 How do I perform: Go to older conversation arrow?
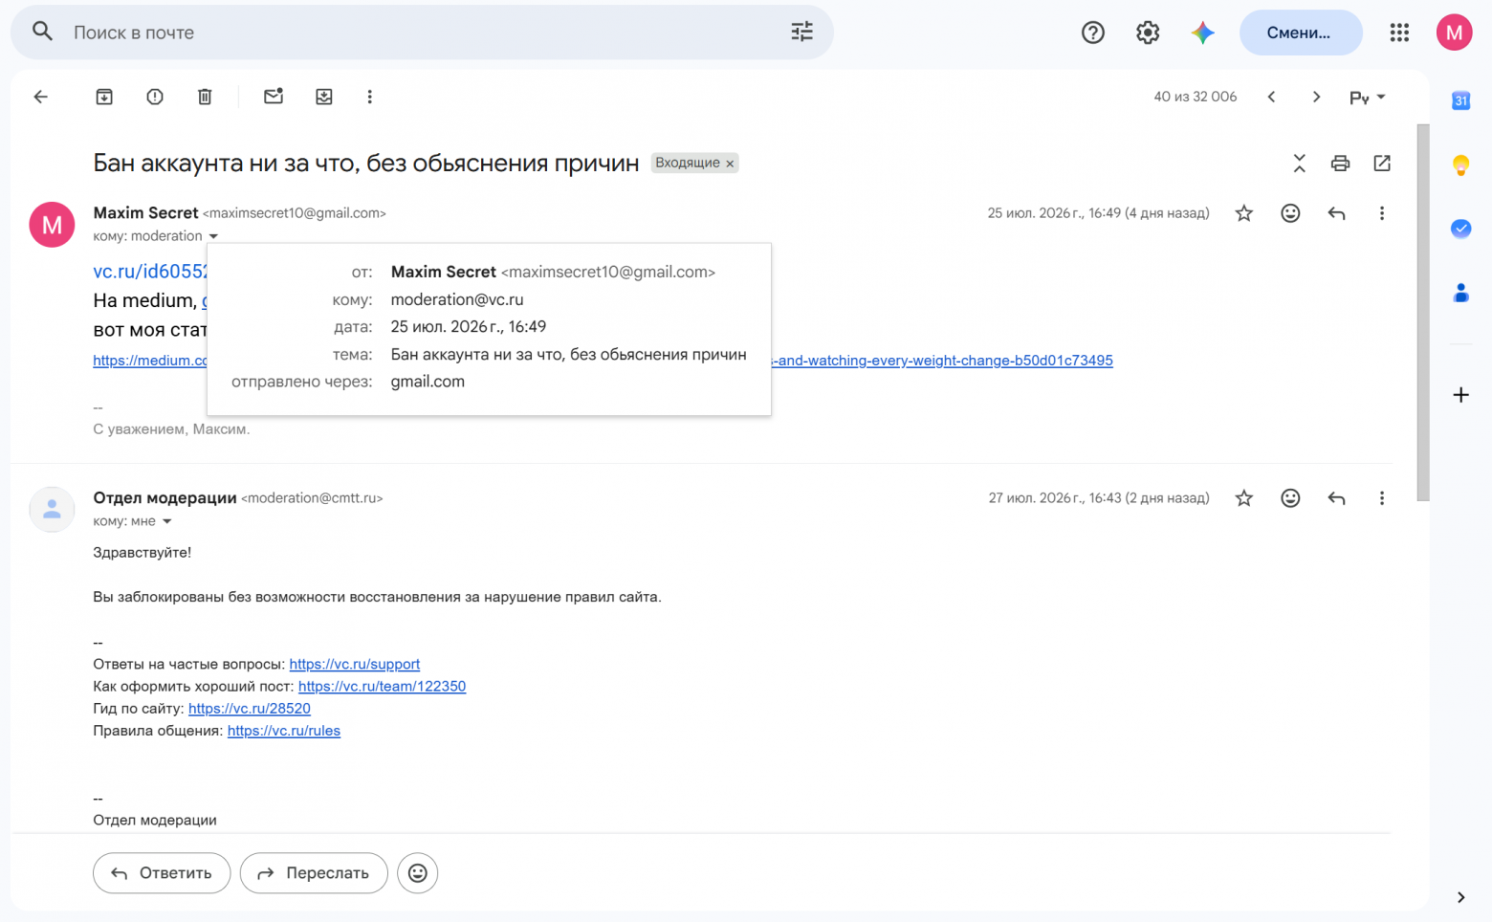pyautogui.click(x=1317, y=97)
